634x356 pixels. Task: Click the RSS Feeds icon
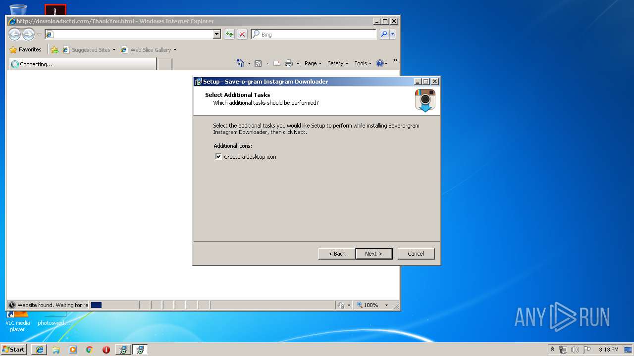[258, 63]
